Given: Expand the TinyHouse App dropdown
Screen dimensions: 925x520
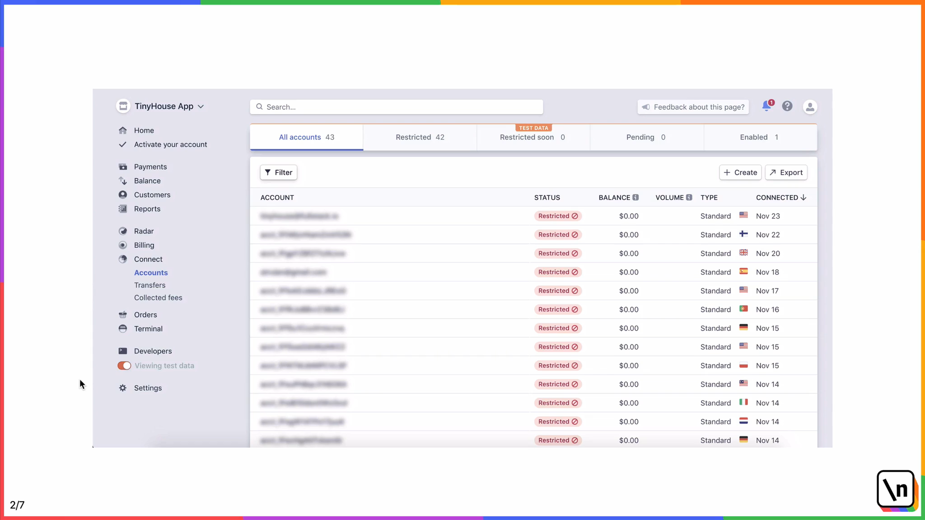Looking at the screenshot, I should pos(201,106).
